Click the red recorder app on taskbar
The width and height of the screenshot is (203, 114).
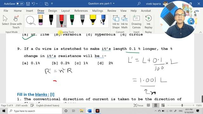click(97, 111)
